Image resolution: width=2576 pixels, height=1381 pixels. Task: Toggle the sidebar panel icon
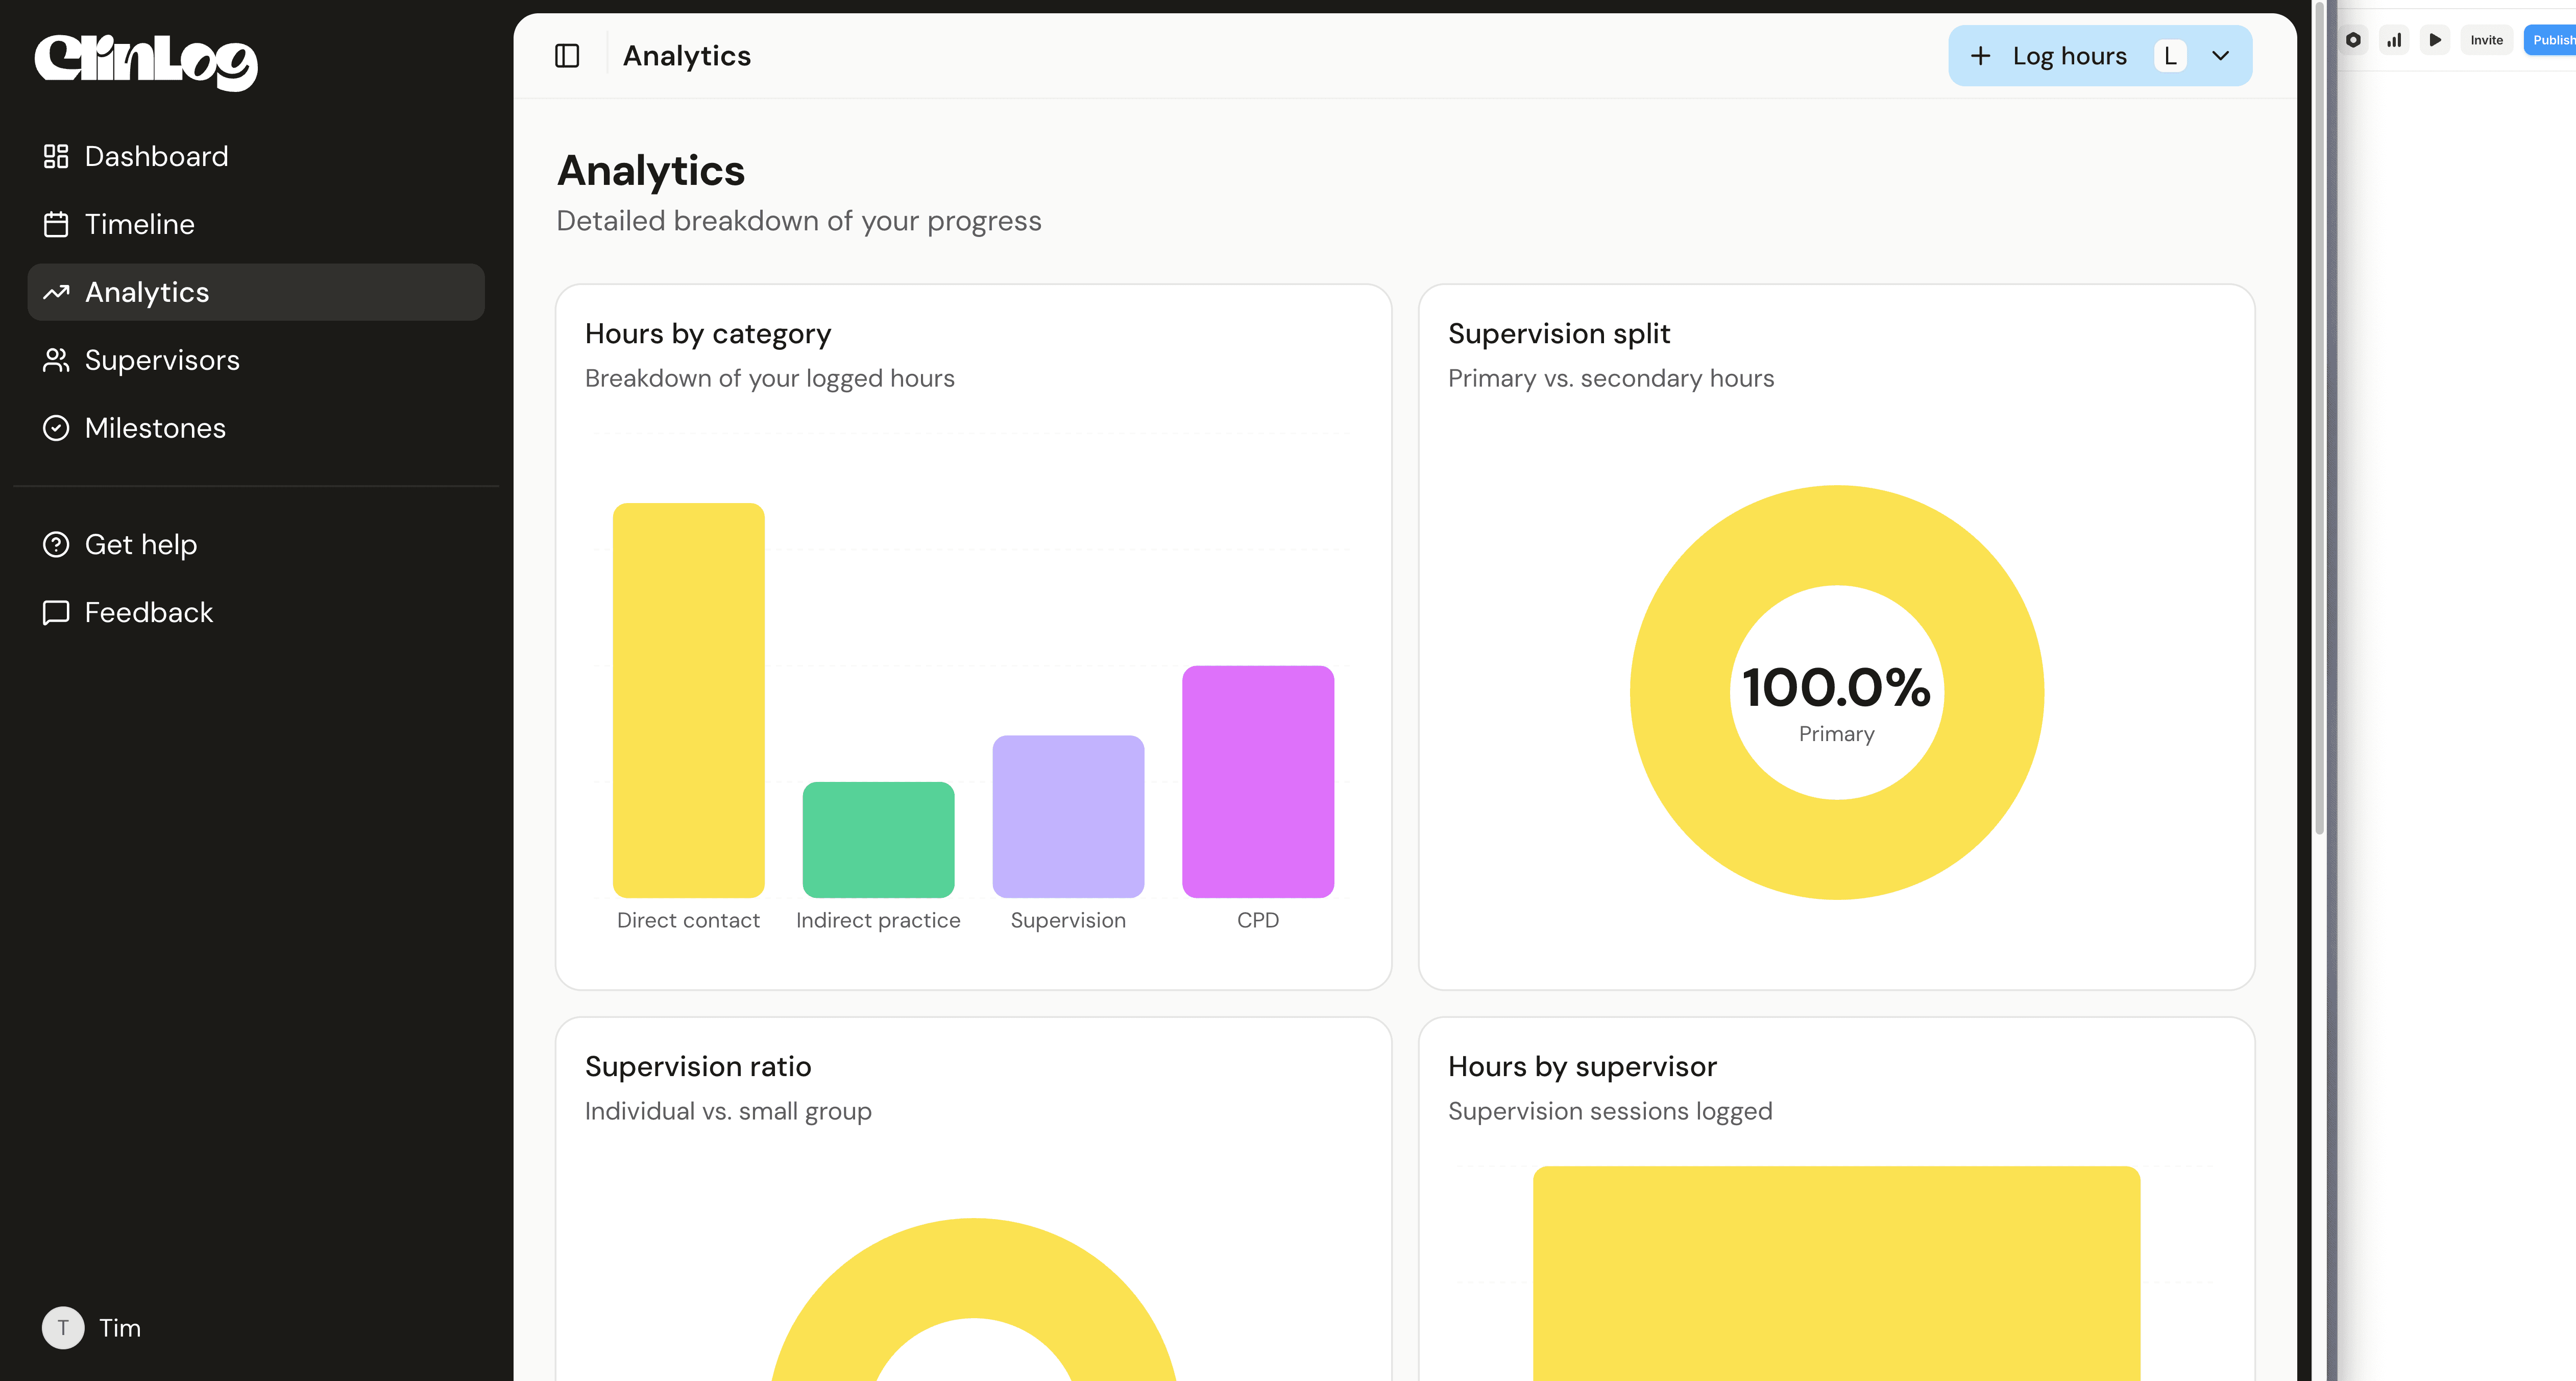click(x=567, y=56)
